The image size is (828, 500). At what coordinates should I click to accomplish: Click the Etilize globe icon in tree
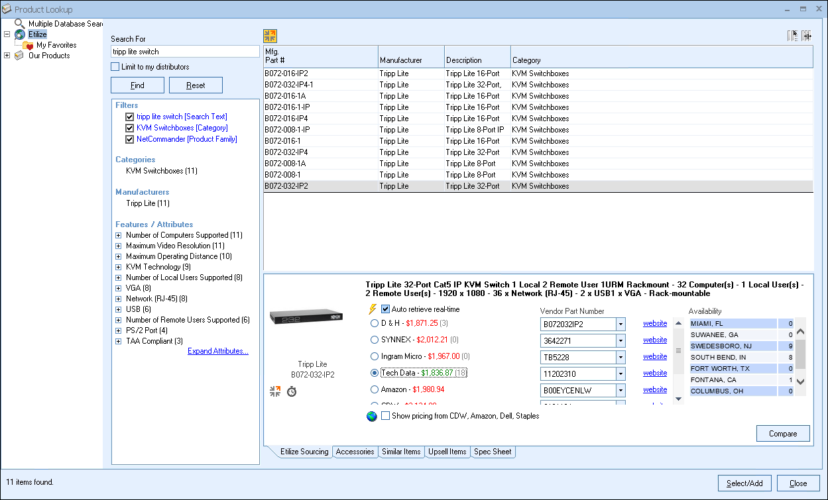coord(20,34)
